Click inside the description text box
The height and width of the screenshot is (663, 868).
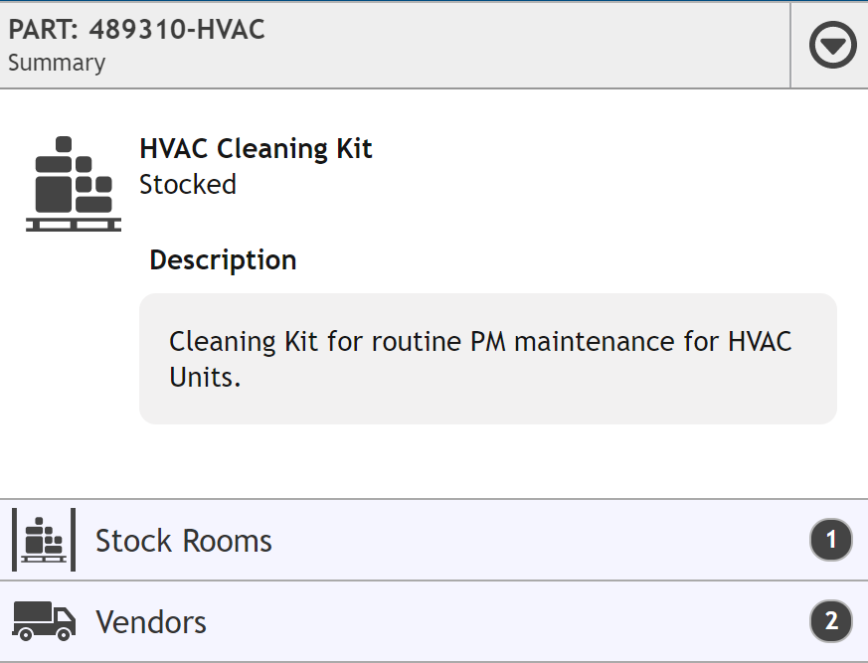click(x=488, y=359)
